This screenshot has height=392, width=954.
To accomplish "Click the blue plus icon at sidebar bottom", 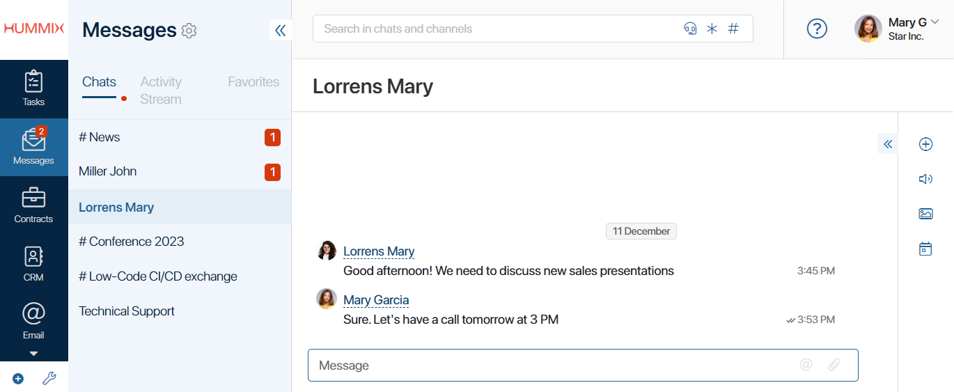I will point(18,379).
